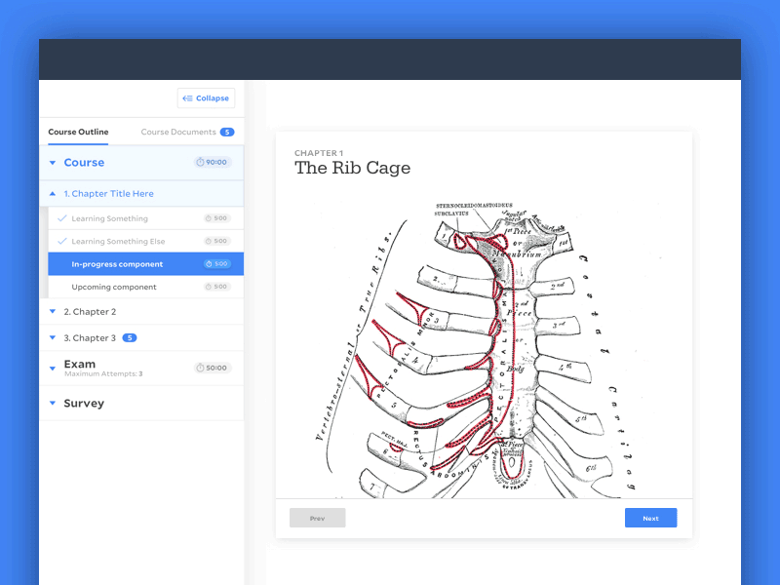
Task: Expand the Chapter 2 section
Action: point(52,310)
